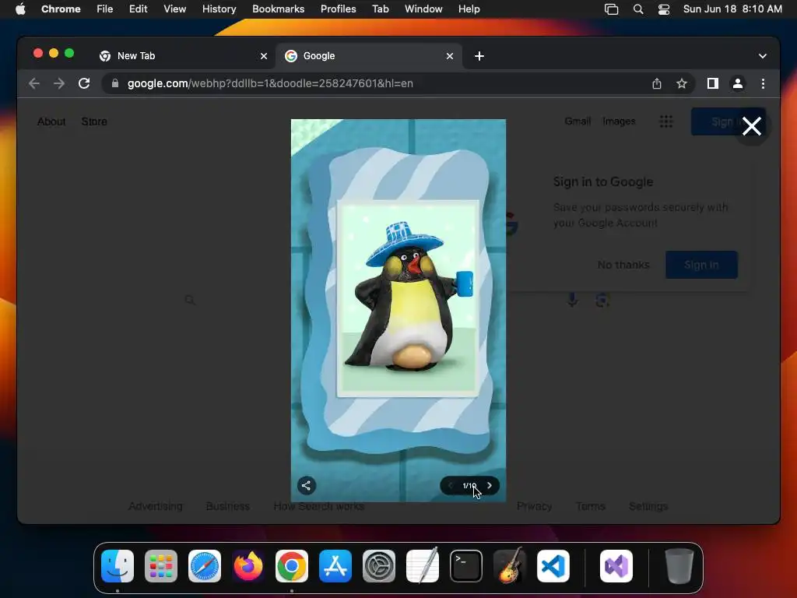Open the Advertising footer link

156,506
